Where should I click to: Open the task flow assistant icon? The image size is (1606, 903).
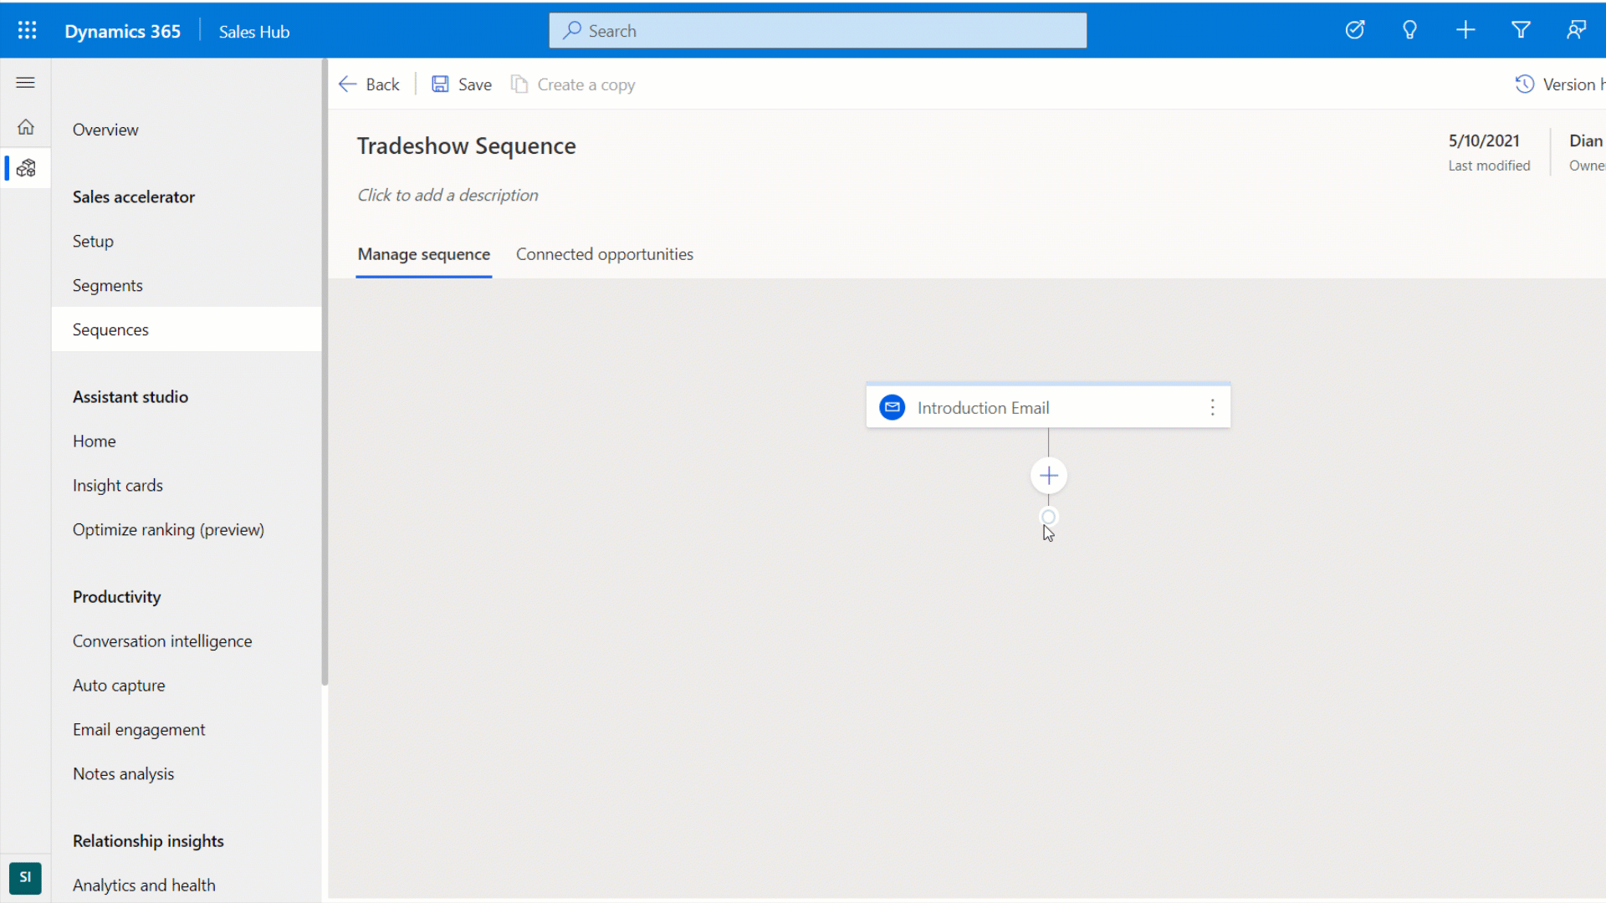click(1354, 31)
